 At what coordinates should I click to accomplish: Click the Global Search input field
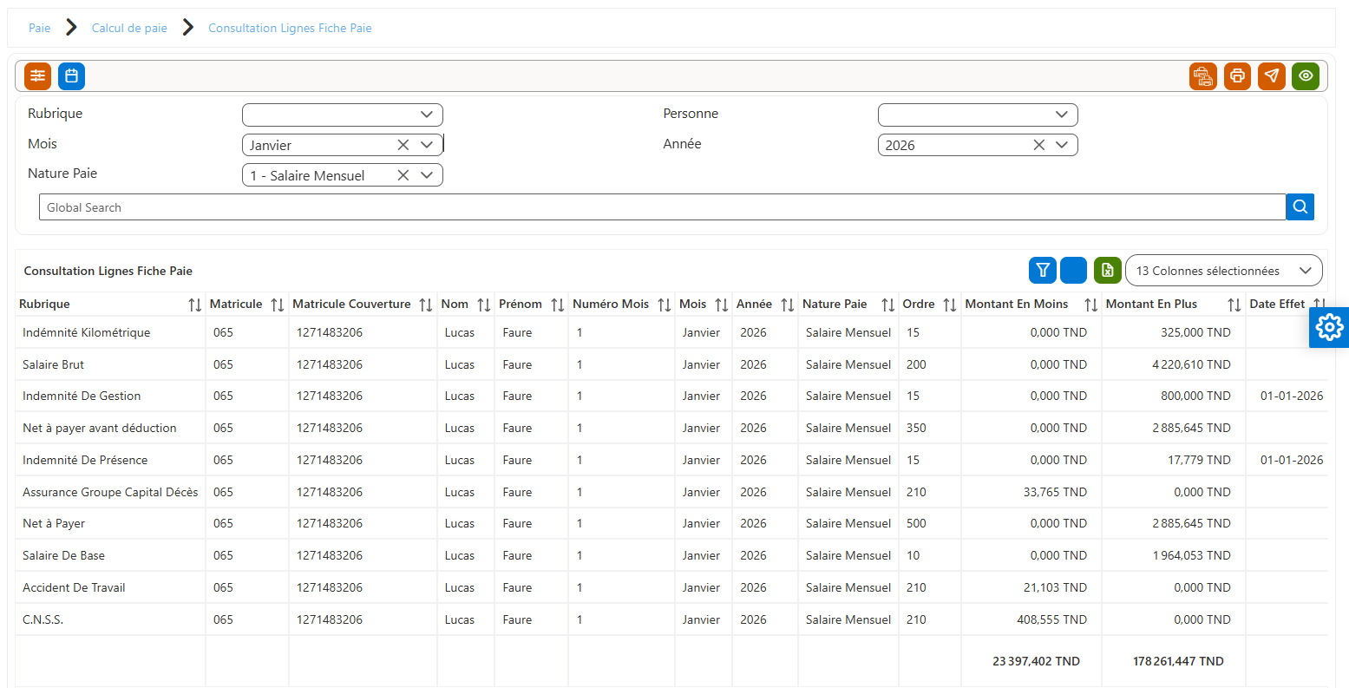point(662,206)
